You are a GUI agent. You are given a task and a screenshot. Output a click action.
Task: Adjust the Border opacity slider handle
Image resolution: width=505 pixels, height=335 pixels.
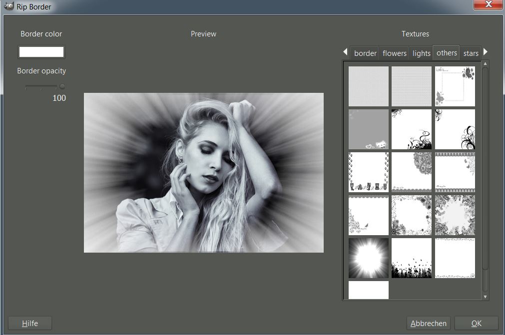click(x=62, y=86)
